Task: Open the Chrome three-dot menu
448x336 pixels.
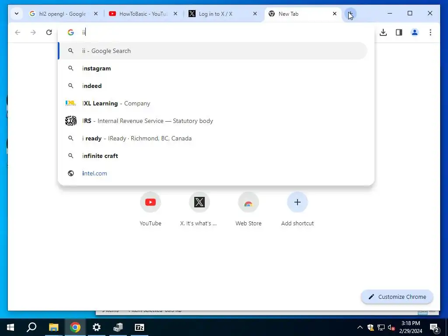Action: coord(430,32)
